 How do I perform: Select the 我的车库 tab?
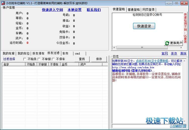[x=8, y=53]
